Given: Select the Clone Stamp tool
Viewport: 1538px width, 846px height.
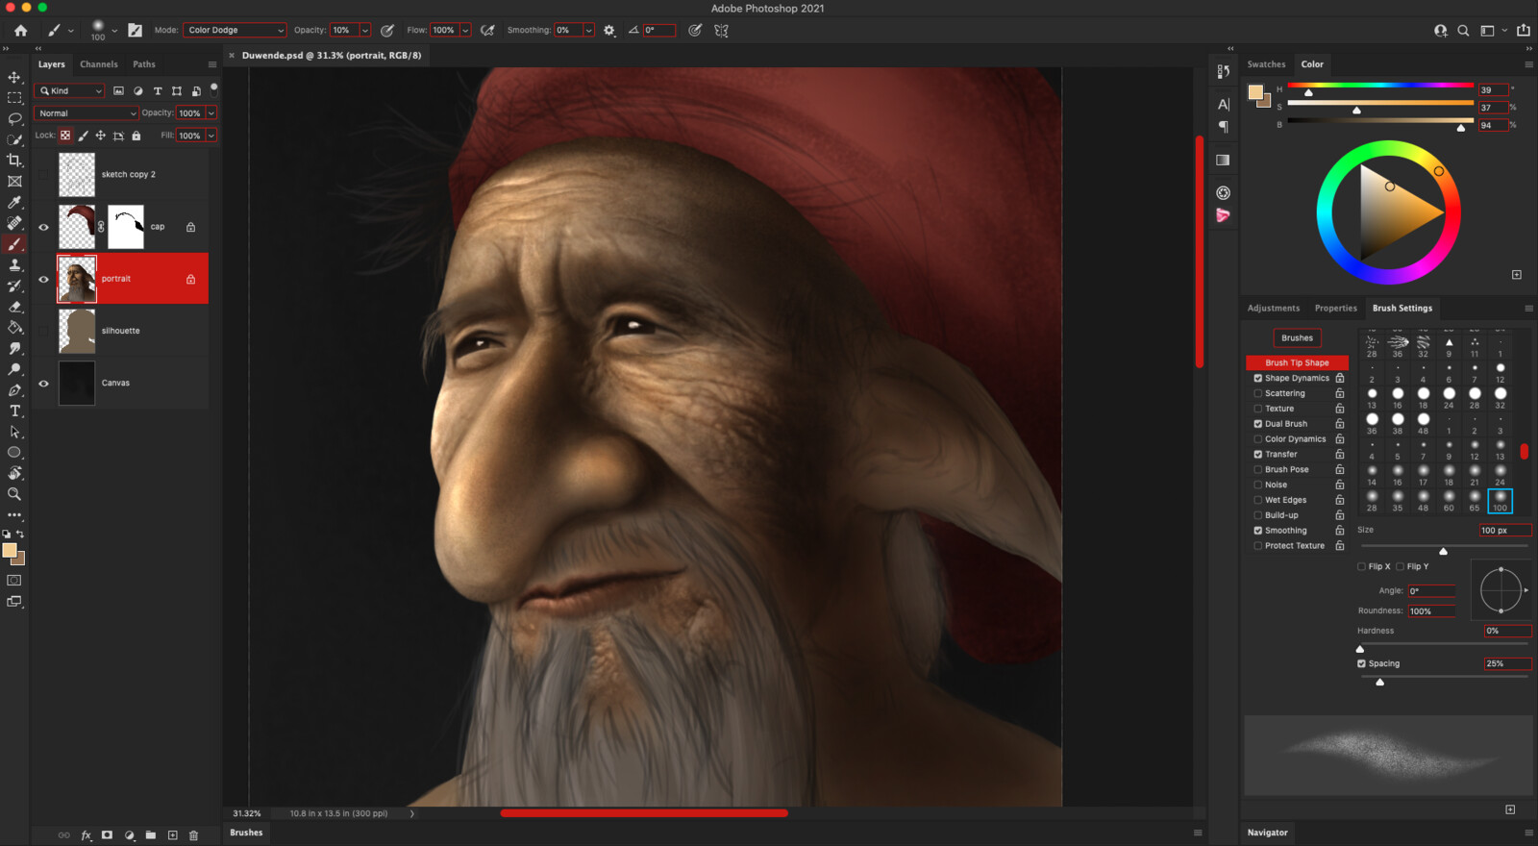Looking at the screenshot, I should 14,265.
